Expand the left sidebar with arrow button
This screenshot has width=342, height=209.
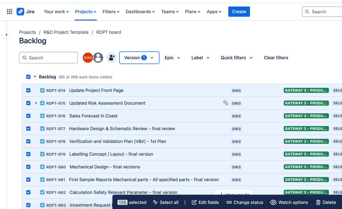tap(6, 35)
